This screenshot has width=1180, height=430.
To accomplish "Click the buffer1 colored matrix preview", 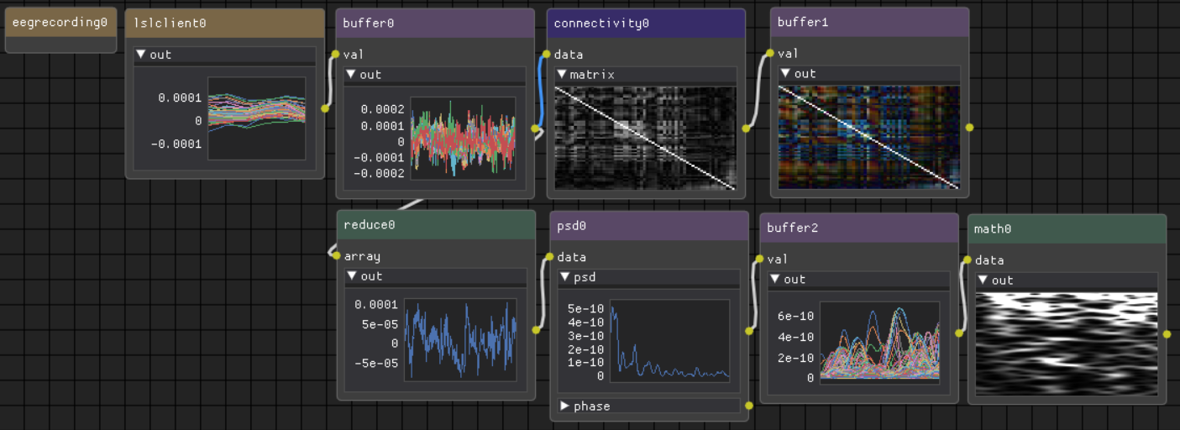I will (x=868, y=137).
